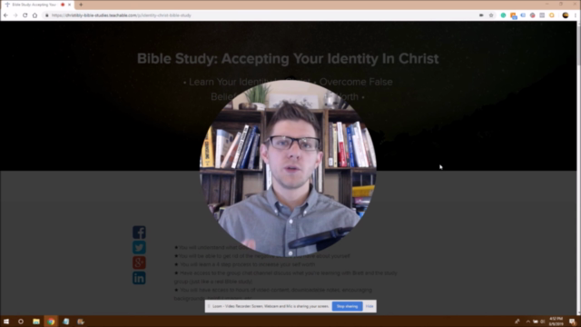Open File Explorer from taskbar
Image resolution: width=581 pixels, height=327 pixels.
[x=36, y=322]
